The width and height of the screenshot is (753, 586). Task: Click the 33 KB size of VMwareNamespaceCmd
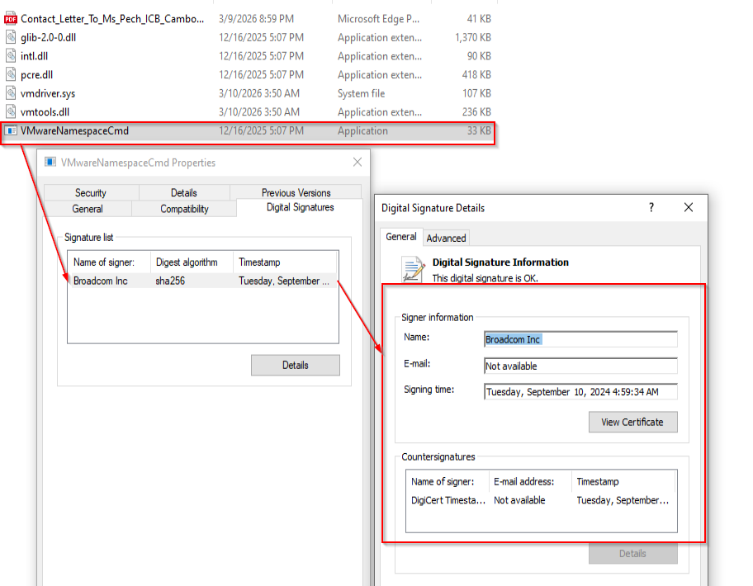point(479,130)
